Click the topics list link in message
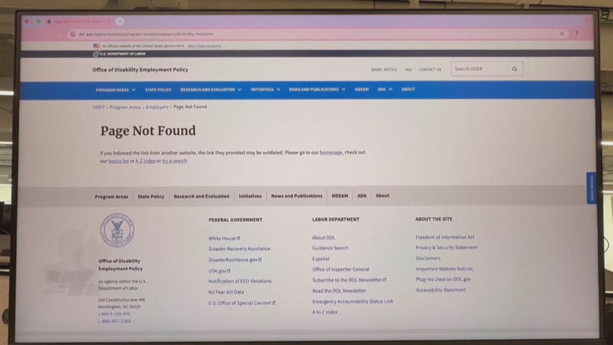This screenshot has height=345, width=613. [x=118, y=161]
